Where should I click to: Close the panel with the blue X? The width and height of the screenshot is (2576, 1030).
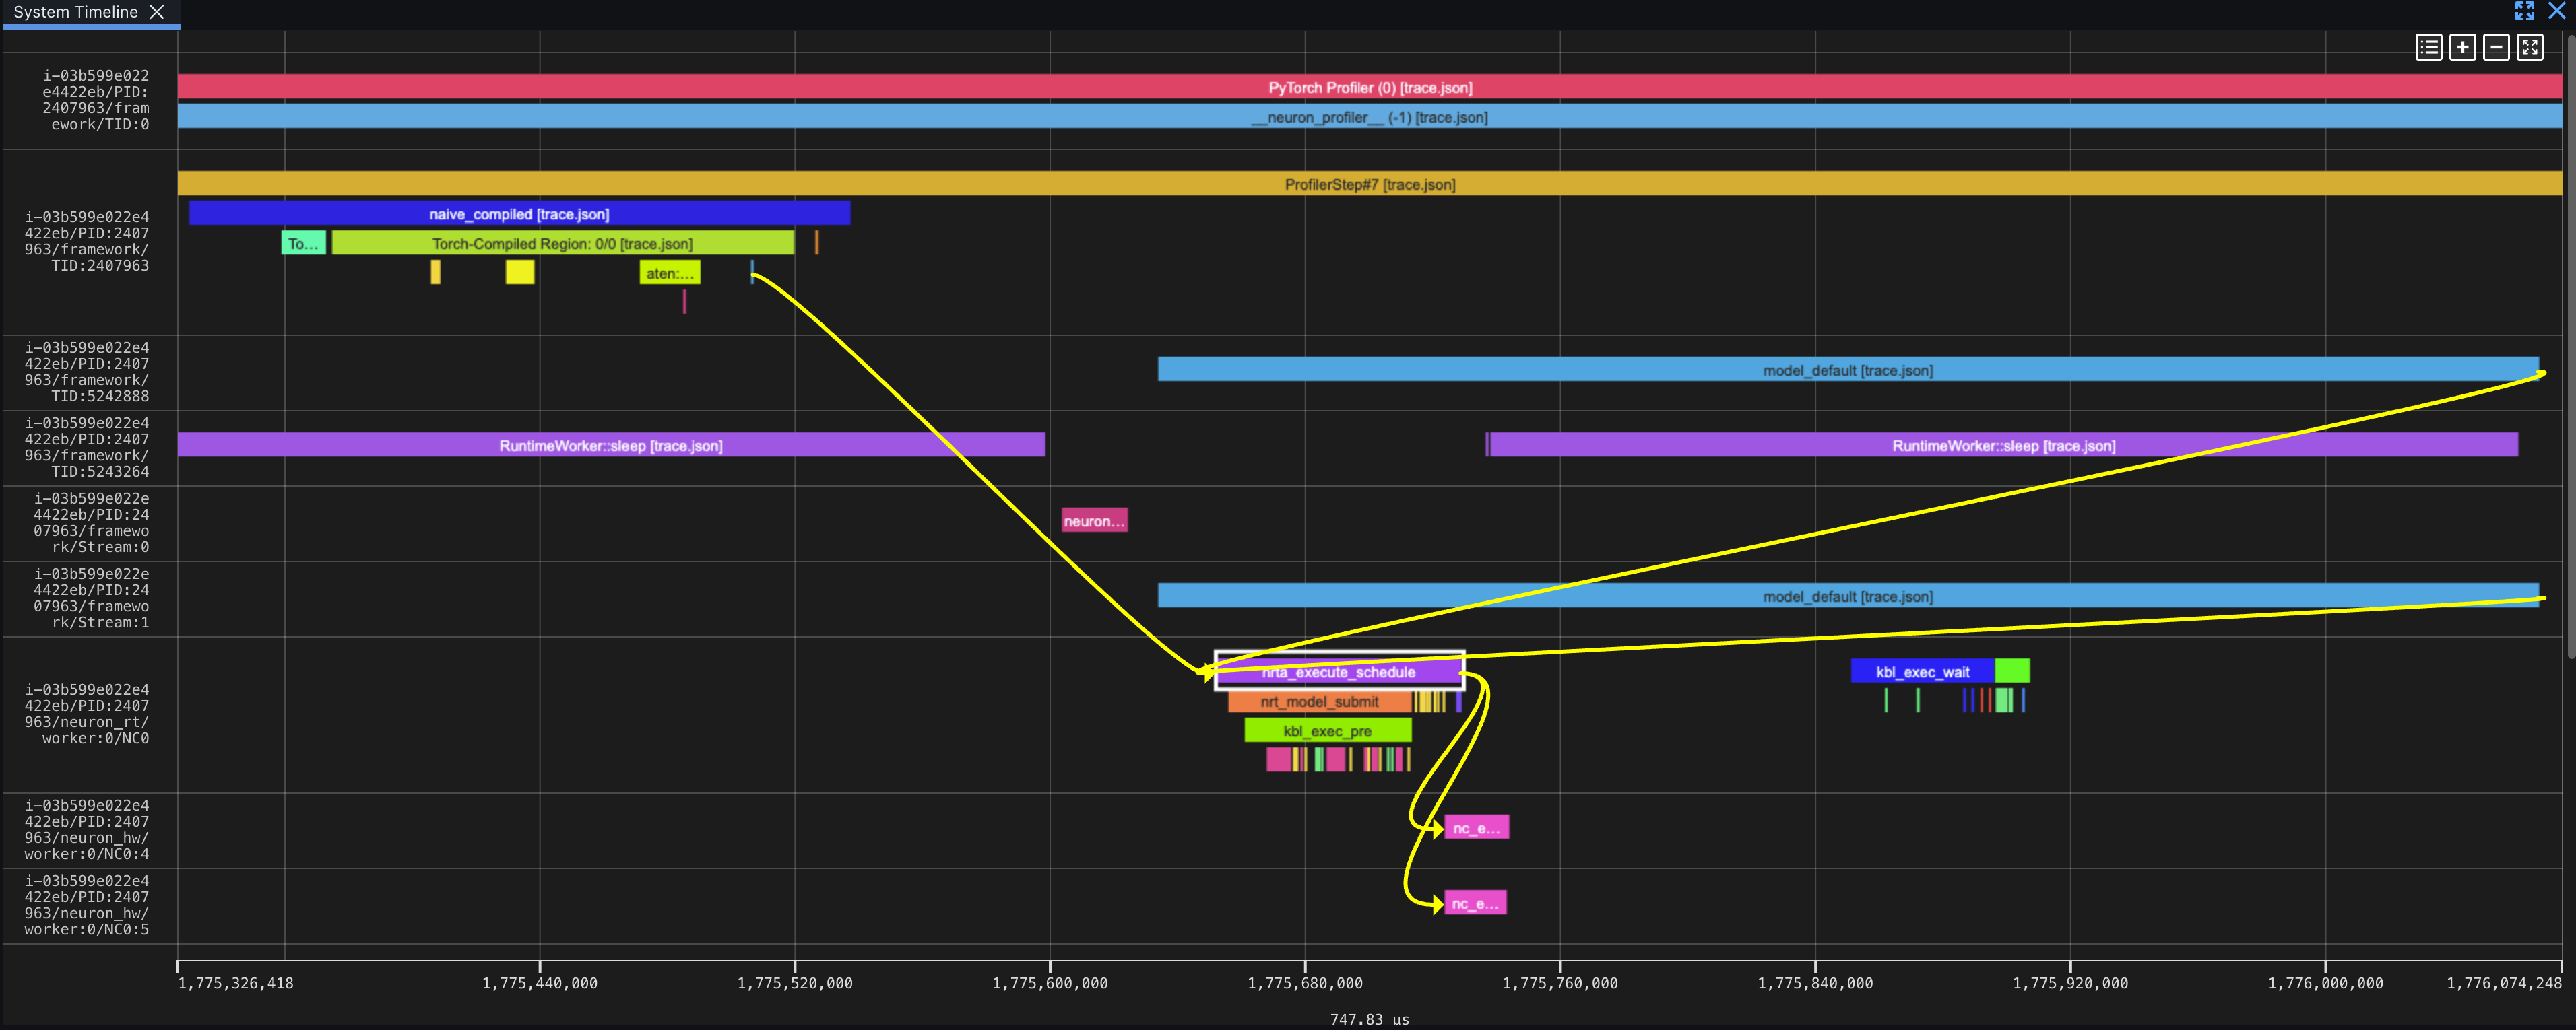tap(2557, 11)
